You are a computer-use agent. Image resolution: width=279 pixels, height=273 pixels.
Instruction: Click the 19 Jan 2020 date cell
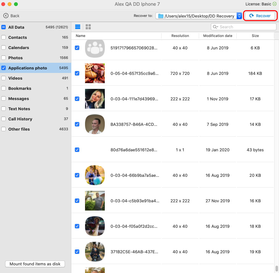218,150
